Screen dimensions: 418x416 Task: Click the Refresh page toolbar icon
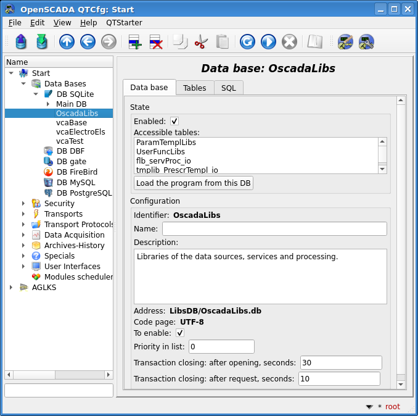click(247, 42)
